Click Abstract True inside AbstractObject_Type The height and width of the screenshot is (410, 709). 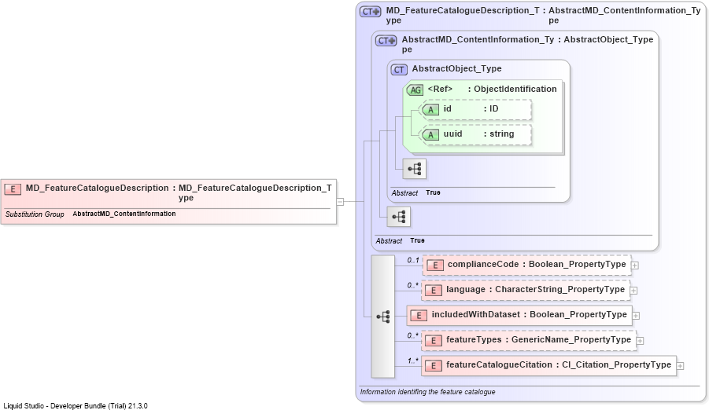416,192
